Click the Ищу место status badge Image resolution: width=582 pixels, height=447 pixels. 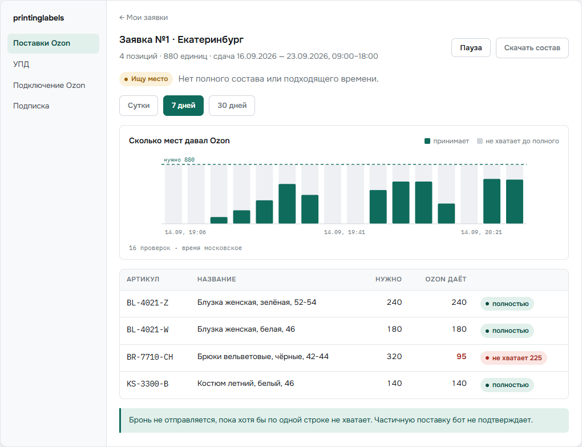[146, 79]
